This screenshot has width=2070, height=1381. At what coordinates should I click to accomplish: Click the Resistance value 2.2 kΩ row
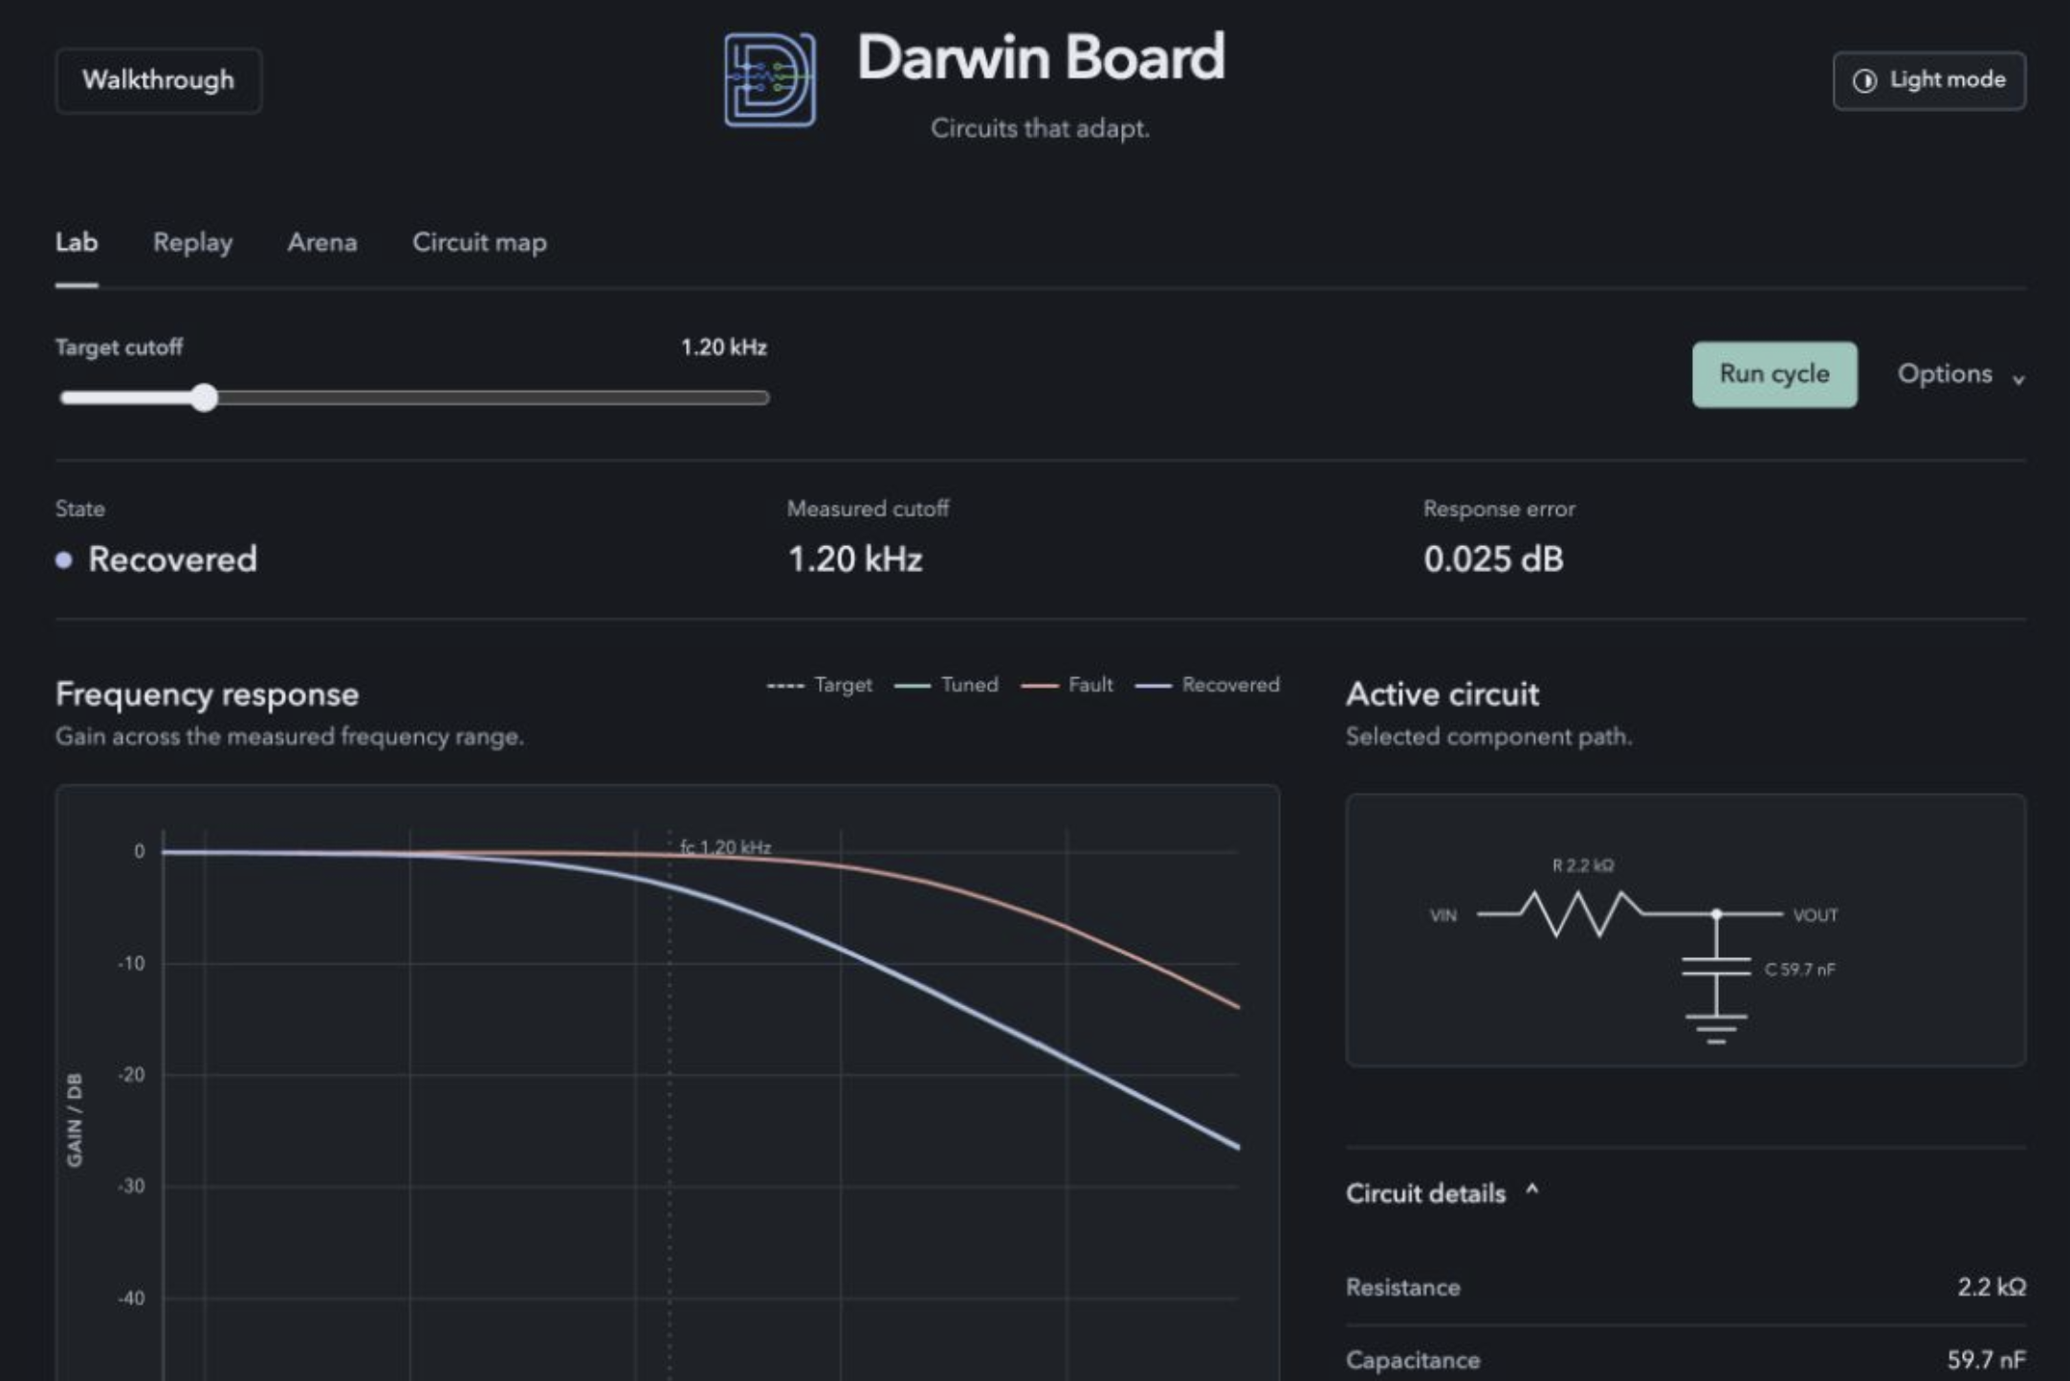(1685, 1287)
